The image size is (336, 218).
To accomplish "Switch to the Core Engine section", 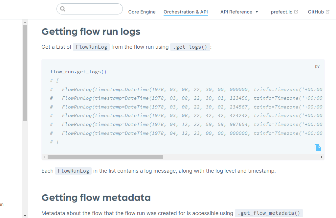I will point(142,12).
